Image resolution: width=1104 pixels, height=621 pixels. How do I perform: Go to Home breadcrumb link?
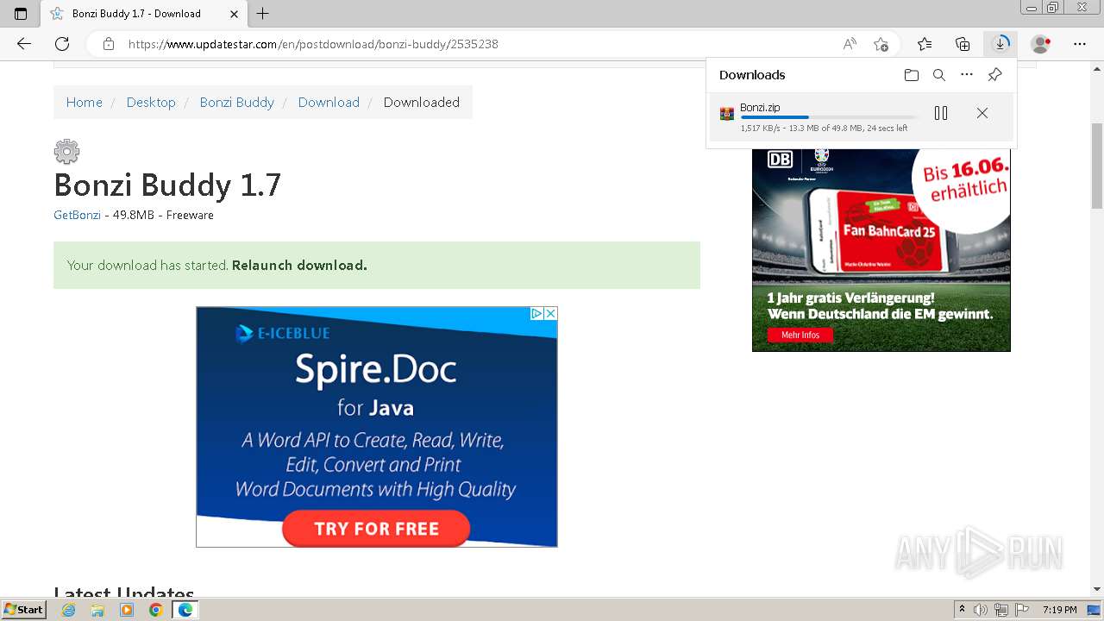(85, 102)
